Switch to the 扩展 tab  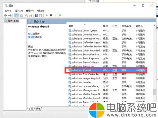coord(31,109)
